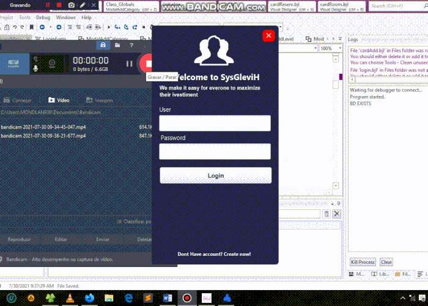Viewport: 428px width, 306px height.
Task: Click Enviar in Bandicam
Action: pos(103,239)
